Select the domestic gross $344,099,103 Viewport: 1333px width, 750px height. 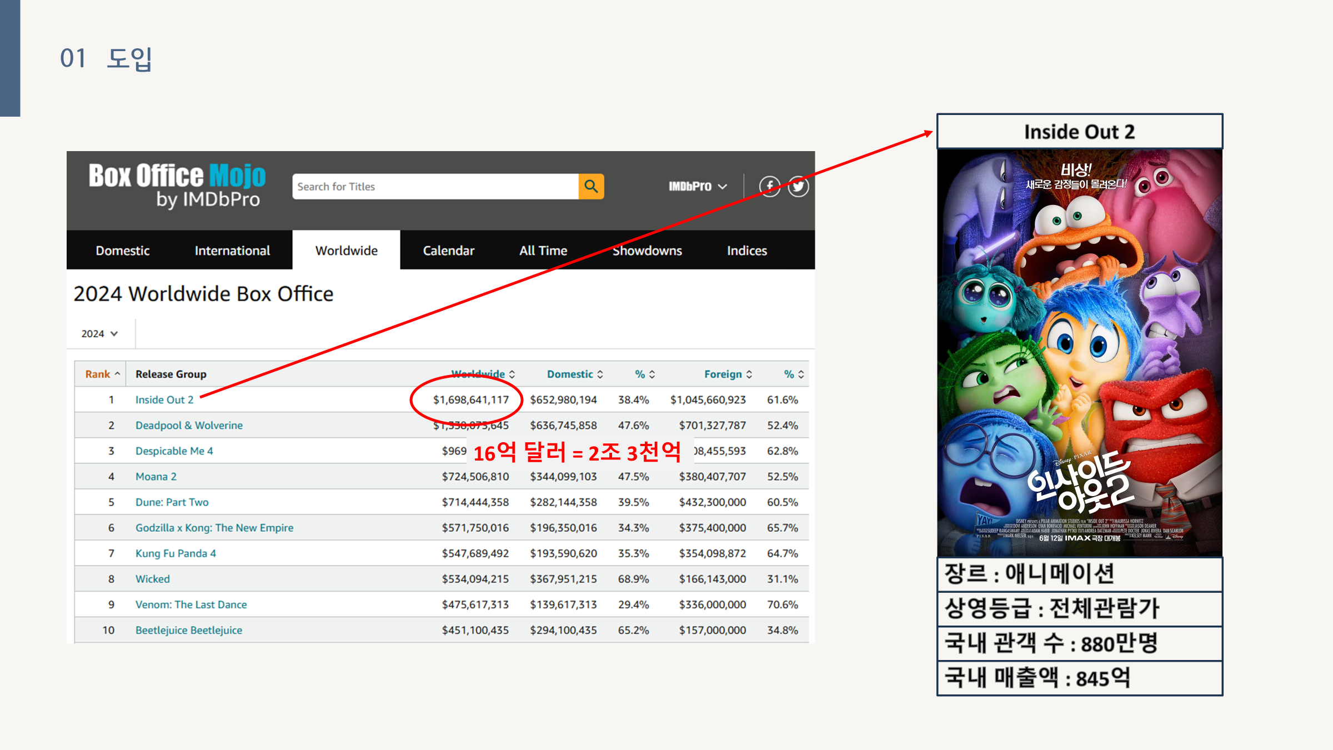click(563, 476)
